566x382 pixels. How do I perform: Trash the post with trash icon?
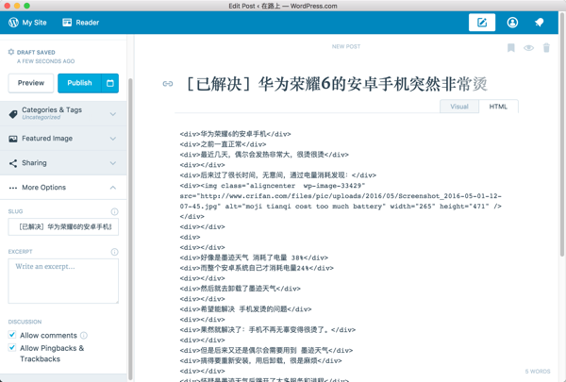[546, 48]
